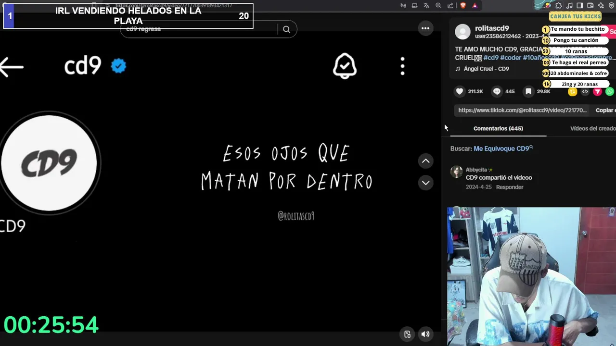Open the media control music note icon

(569, 5)
